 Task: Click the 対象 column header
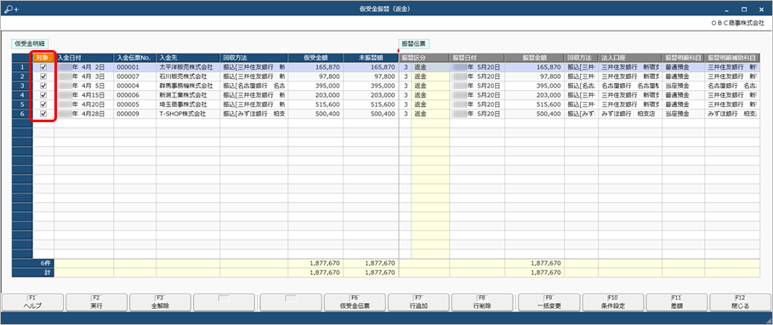[43, 58]
